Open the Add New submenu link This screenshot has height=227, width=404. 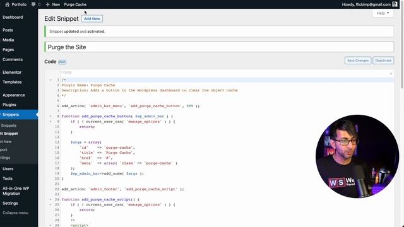pos(6,141)
